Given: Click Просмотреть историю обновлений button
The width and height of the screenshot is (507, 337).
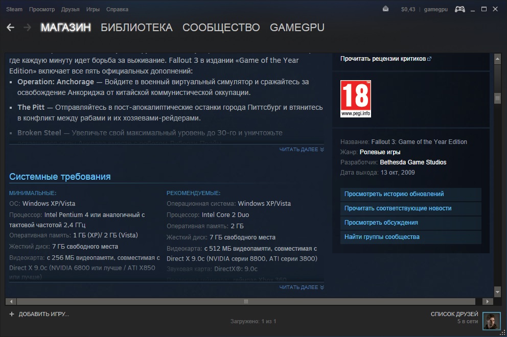Looking at the screenshot, I should [x=410, y=194].
